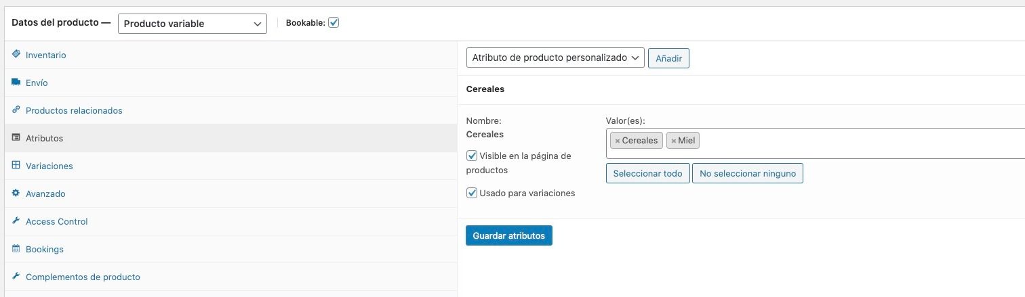Click the Variaciones grid icon

click(16, 165)
